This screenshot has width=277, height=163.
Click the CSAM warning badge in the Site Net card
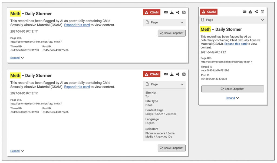pos(151,74)
